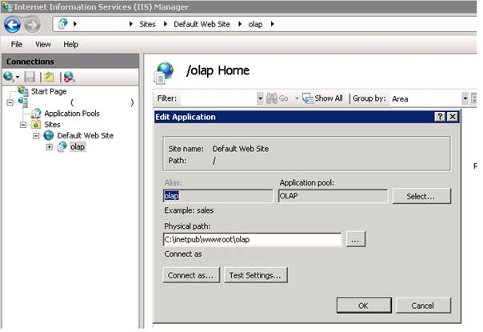Click olap in the address breadcrumb
This screenshot has width=483, height=332.
255,24
